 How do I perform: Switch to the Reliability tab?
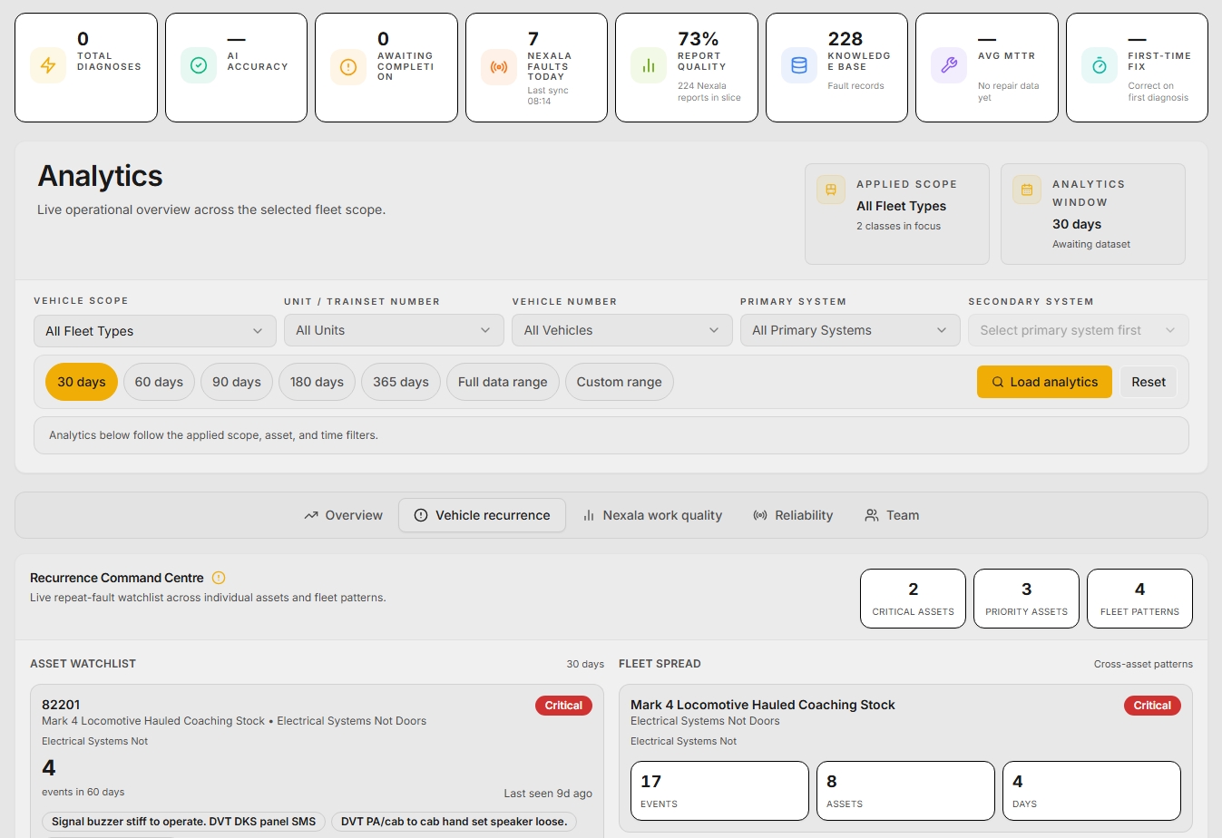[793, 515]
